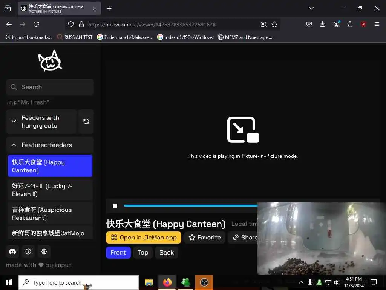
Task: Open the imput author link
Action: click(x=63, y=265)
